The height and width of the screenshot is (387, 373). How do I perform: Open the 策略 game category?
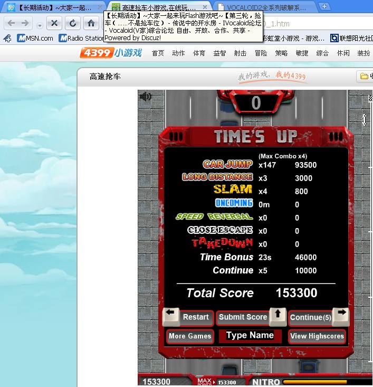(x=281, y=53)
